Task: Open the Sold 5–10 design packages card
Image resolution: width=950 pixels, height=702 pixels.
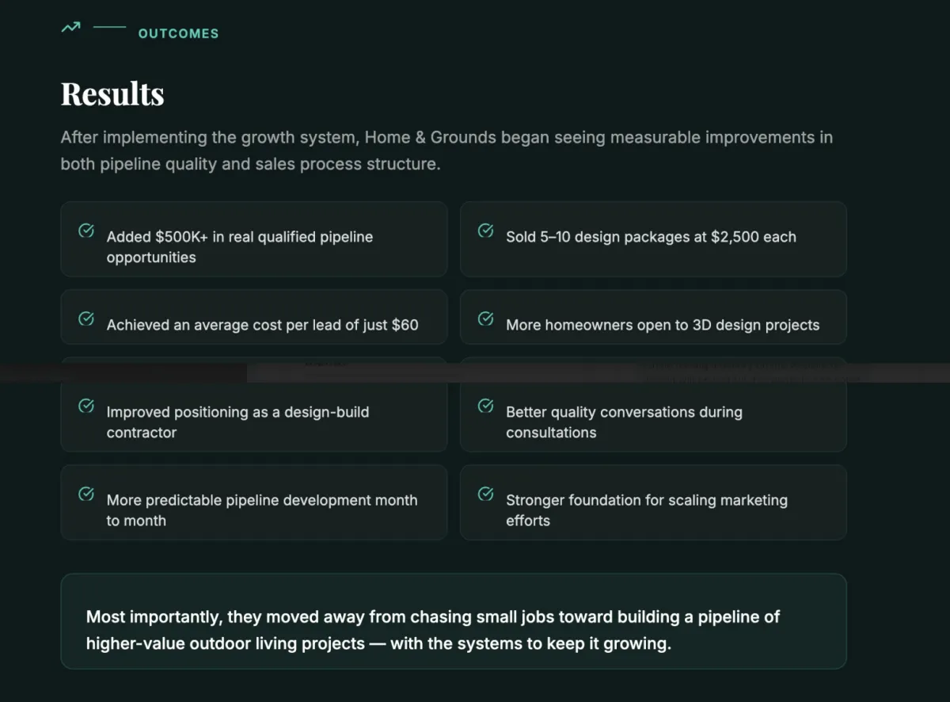Action: [x=653, y=239]
